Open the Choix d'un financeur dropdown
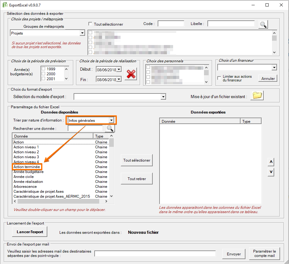289x264 pixels. tap(274, 68)
